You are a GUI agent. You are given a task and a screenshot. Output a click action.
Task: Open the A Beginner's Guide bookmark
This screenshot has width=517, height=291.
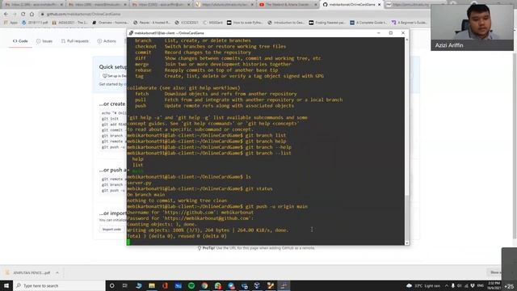(410, 23)
